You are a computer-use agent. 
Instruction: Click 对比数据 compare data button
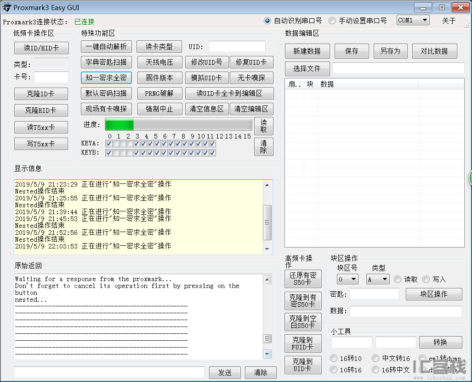tap(435, 51)
